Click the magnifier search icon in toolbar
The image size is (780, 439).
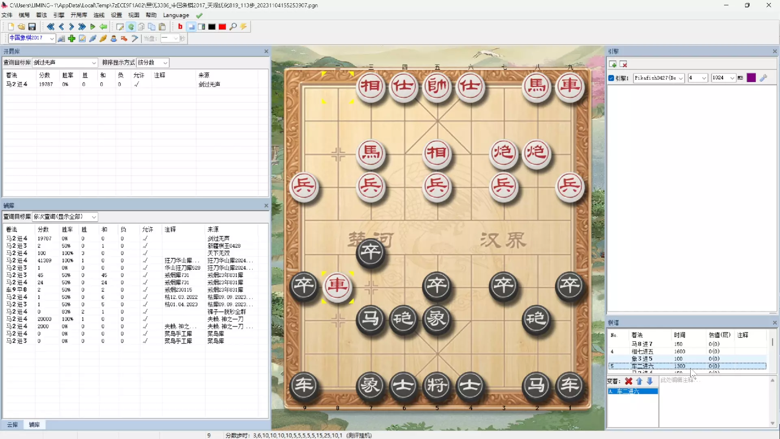coord(233,27)
